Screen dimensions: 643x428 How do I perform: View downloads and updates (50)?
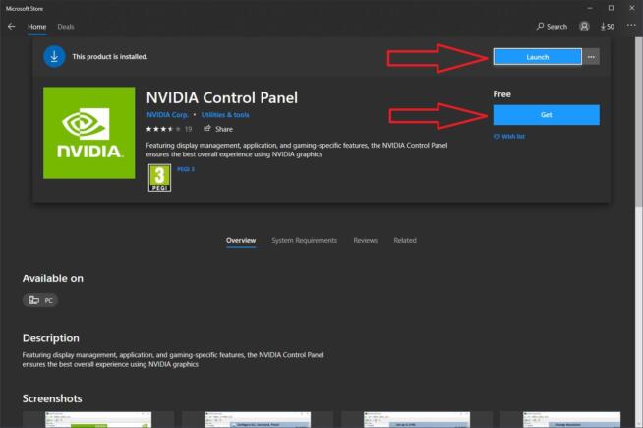point(607,27)
